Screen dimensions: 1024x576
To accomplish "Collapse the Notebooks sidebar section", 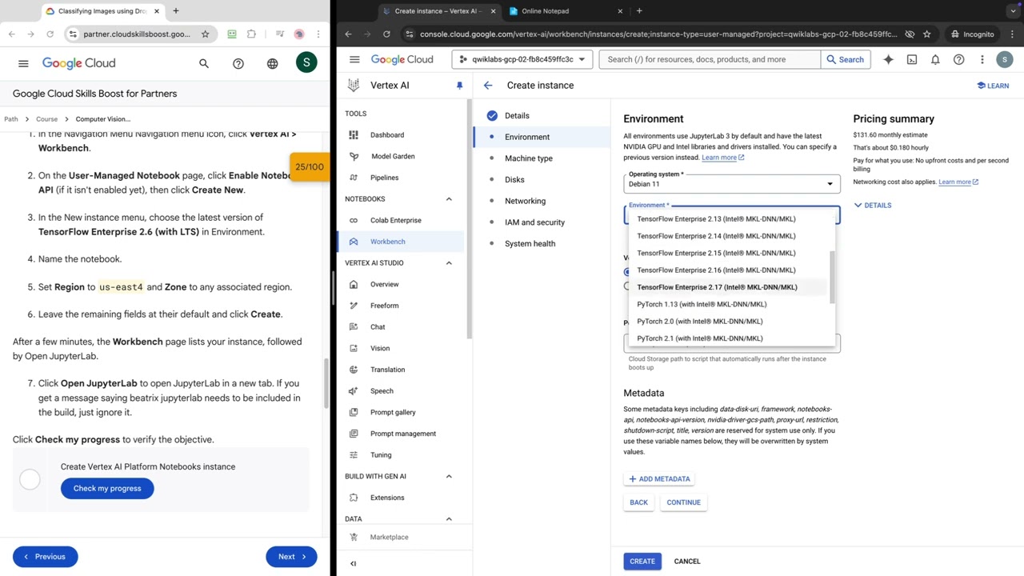I will (x=449, y=199).
